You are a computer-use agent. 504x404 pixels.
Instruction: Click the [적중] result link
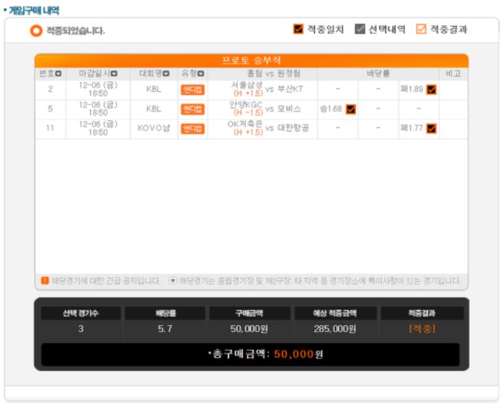[422, 329]
